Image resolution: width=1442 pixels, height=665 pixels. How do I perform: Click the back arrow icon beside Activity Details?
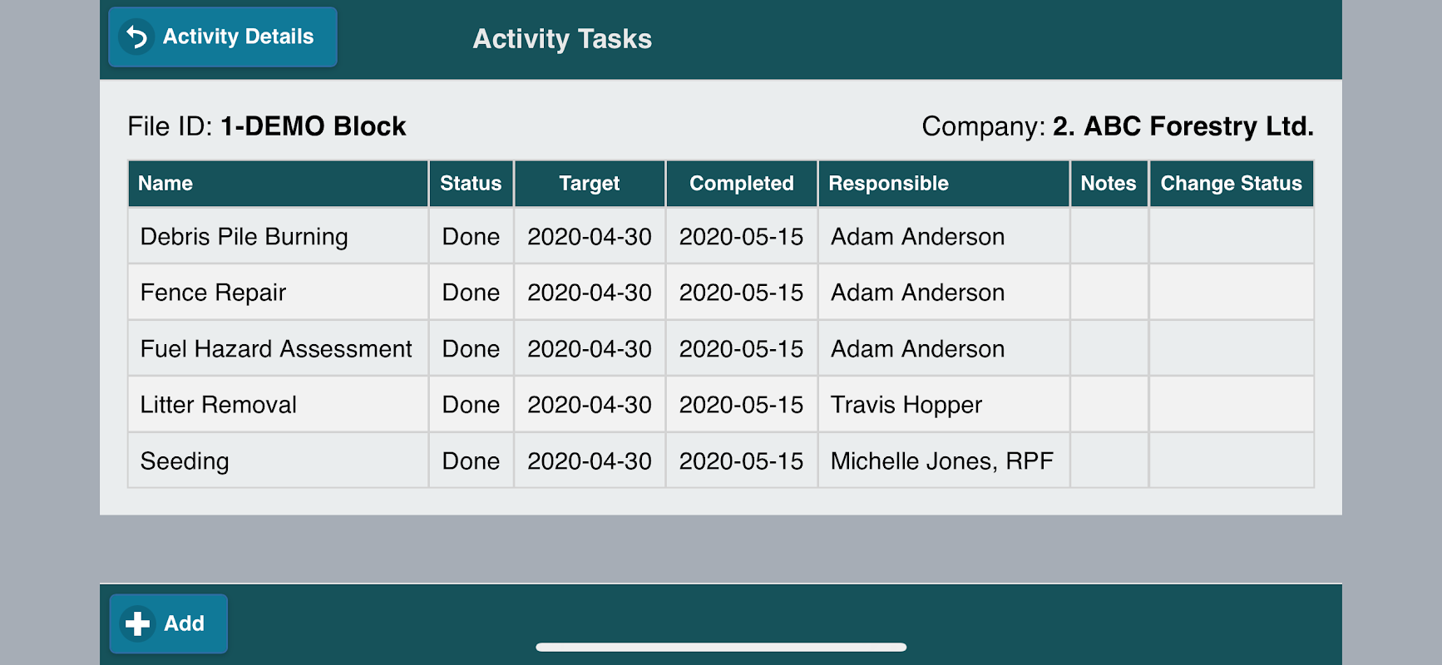[x=136, y=37]
